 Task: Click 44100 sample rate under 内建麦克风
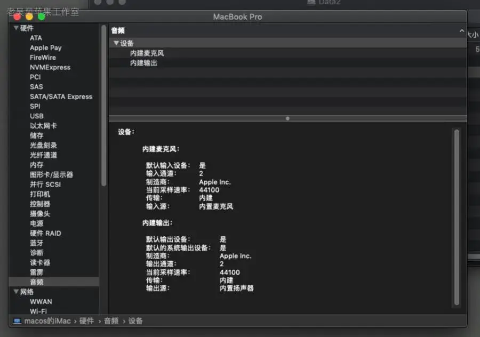209,190
